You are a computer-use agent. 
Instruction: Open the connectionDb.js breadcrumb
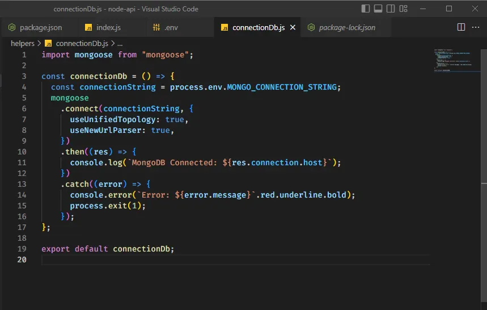click(82, 44)
